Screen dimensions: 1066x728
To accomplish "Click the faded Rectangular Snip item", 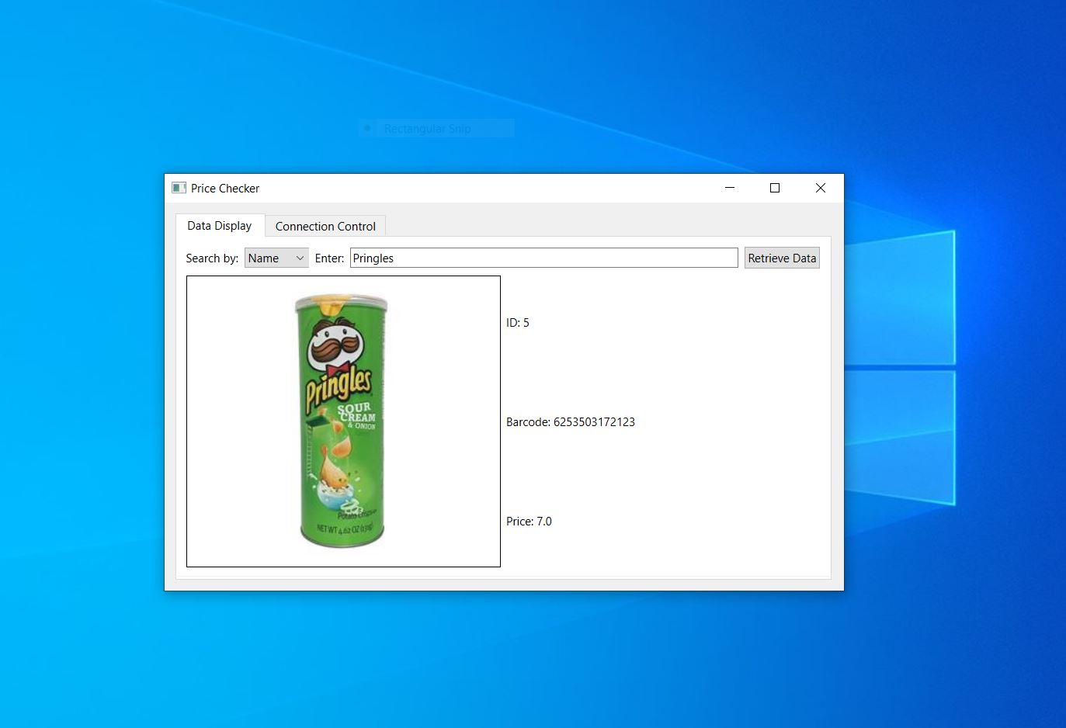I will pyautogui.click(x=427, y=129).
